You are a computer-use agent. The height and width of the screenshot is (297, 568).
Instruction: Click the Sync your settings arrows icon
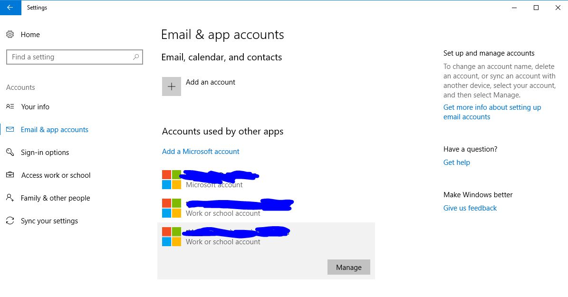pyautogui.click(x=10, y=220)
